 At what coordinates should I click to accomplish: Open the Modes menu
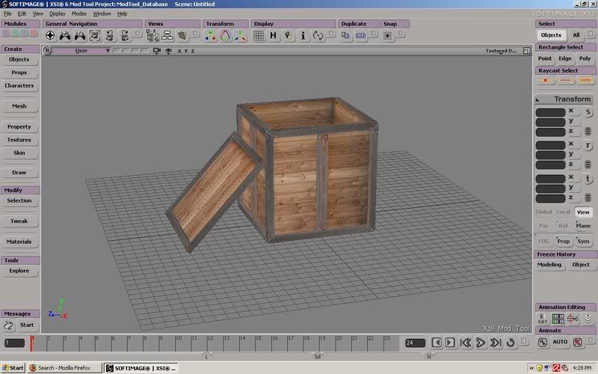[x=79, y=13]
